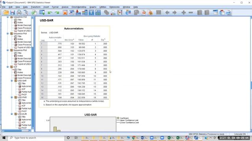Click the Autocorrelations table title
The width and height of the screenshot is (252, 141).
click(x=74, y=29)
